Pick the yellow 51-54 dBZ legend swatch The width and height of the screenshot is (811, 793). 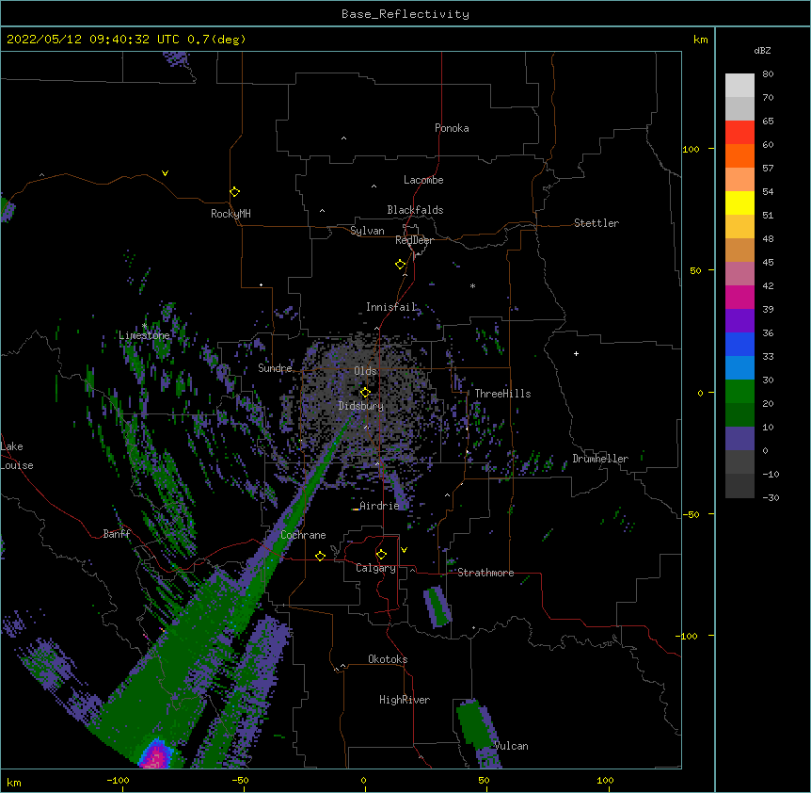[x=739, y=202]
